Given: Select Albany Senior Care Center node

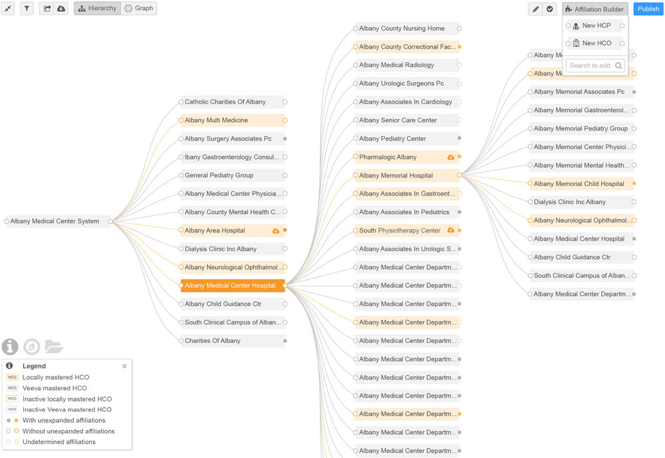Looking at the screenshot, I should [408, 120].
